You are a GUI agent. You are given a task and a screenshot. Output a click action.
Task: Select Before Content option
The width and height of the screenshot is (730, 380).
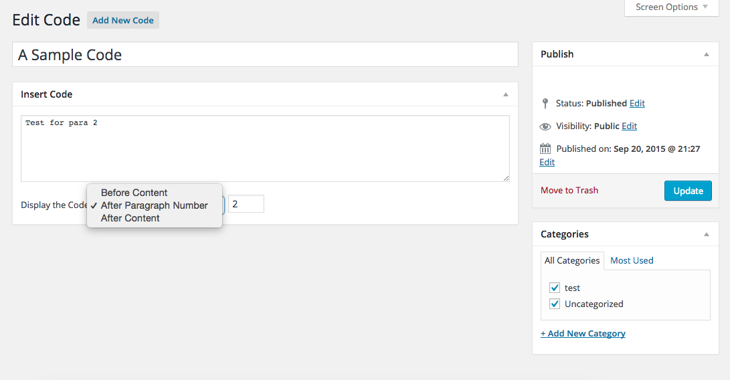(x=134, y=193)
